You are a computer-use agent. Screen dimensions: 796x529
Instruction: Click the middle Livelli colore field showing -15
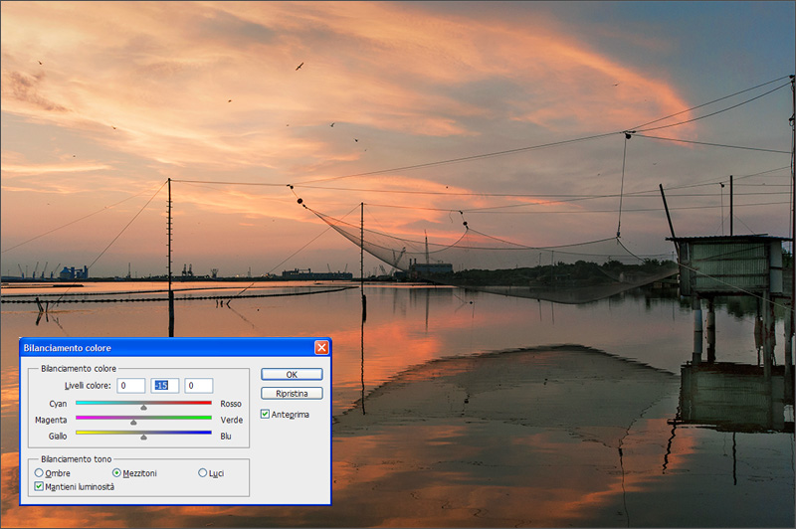click(x=164, y=386)
